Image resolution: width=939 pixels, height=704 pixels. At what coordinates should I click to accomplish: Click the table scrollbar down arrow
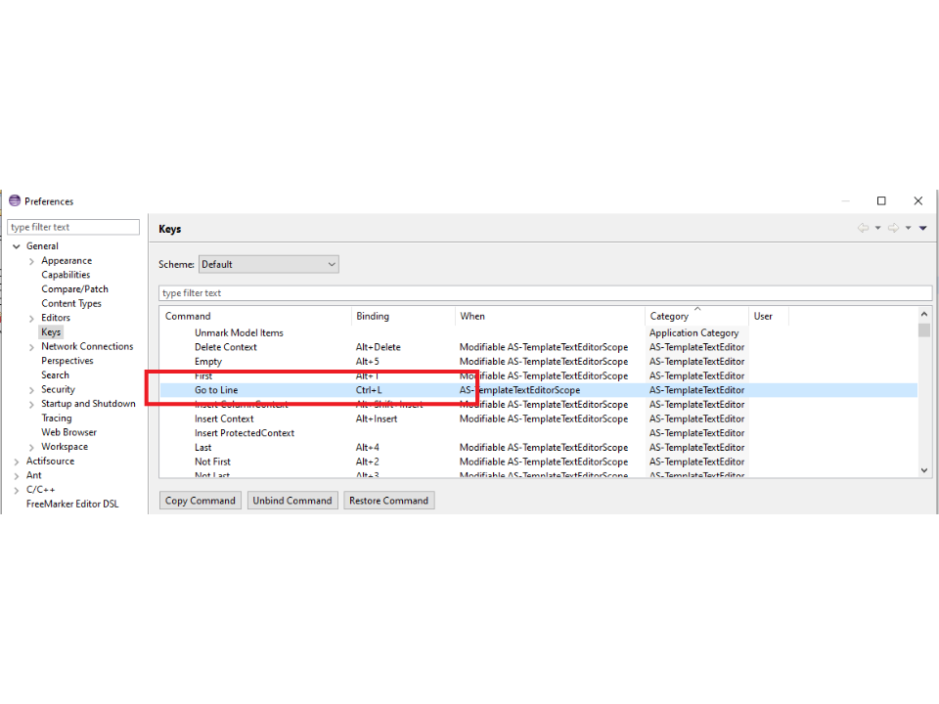pos(924,470)
